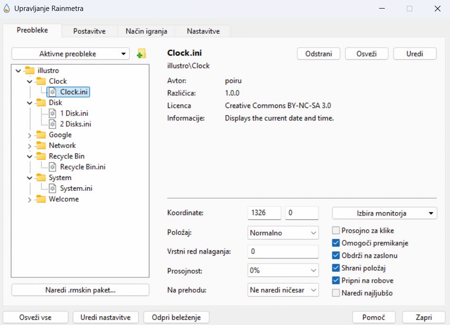Click the Network folder icon
The height and width of the screenshot is (325, 450).
click(x=41, y=145)
